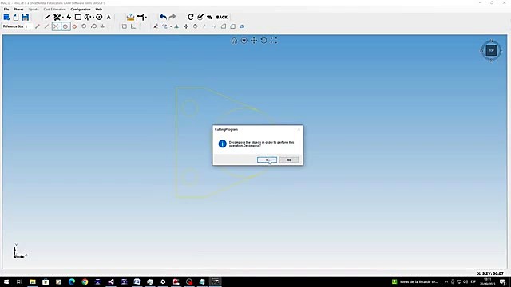Expand the crossed tools dropdown arrow
The image size is (511, 287).
[62, 18]
